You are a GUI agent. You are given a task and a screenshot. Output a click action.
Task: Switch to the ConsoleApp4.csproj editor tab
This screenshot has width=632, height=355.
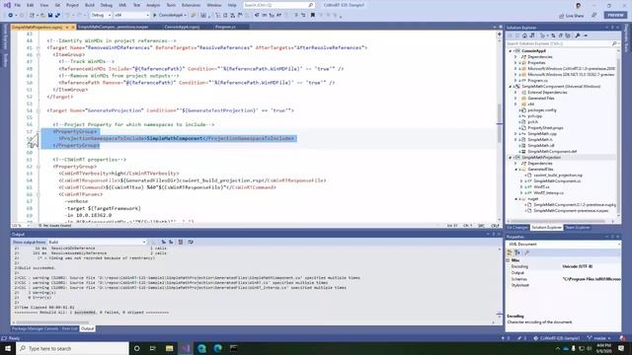[182, 27]
